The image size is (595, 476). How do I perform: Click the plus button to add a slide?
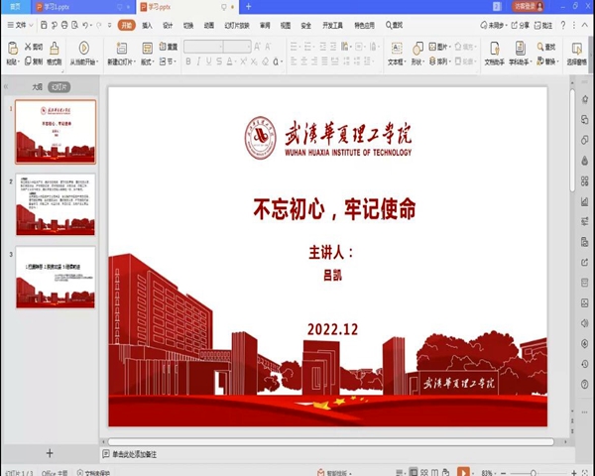50,453
